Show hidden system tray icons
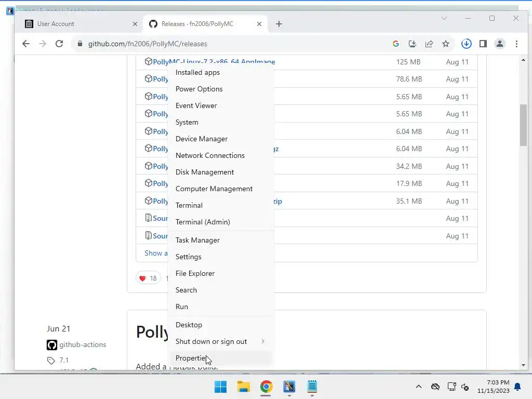532x399 pixels. coord(419,387)
